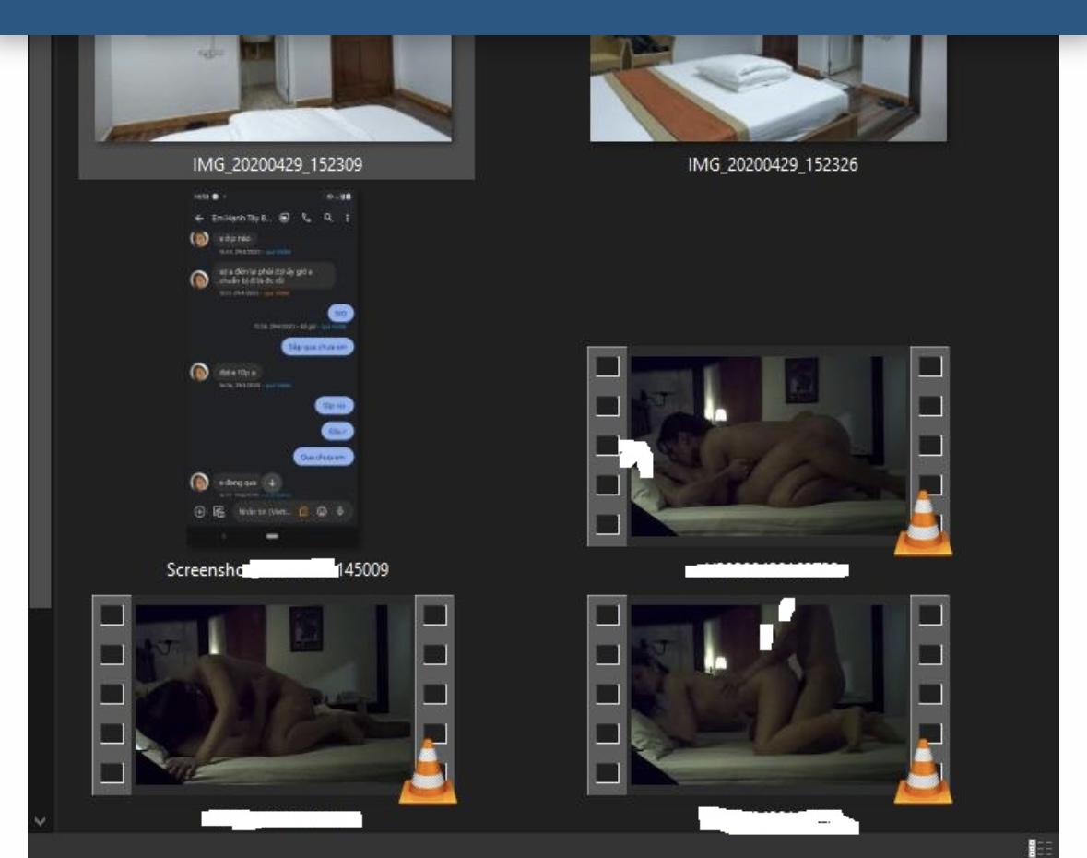This screenshot has width=1087, height=858.
Task: Click the IMG_20200429_152309 file name label
Action: [x=276, y=165]
